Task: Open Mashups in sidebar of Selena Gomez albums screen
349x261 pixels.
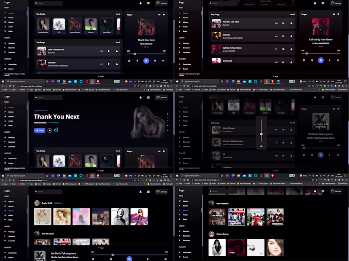Action: 186,231
